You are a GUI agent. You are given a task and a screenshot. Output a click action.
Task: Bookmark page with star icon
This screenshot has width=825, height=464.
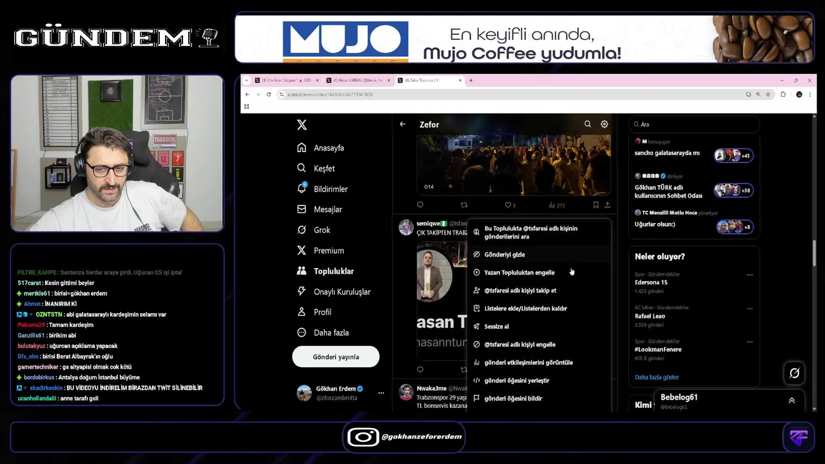pyautogui.click(x=768, y=94)
